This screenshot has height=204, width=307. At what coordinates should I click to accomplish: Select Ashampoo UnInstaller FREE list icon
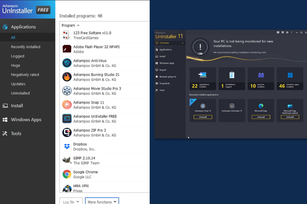(67, 119)
